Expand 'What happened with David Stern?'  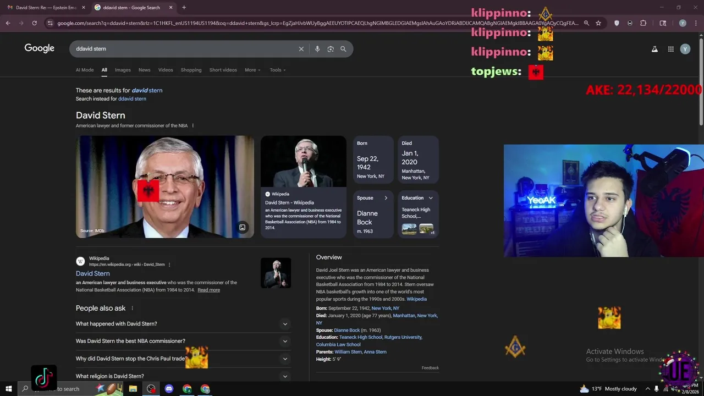click(x=183, y=324)
